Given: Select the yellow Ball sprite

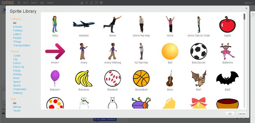Looking at the screenshot, I should (x=170, y=51).
